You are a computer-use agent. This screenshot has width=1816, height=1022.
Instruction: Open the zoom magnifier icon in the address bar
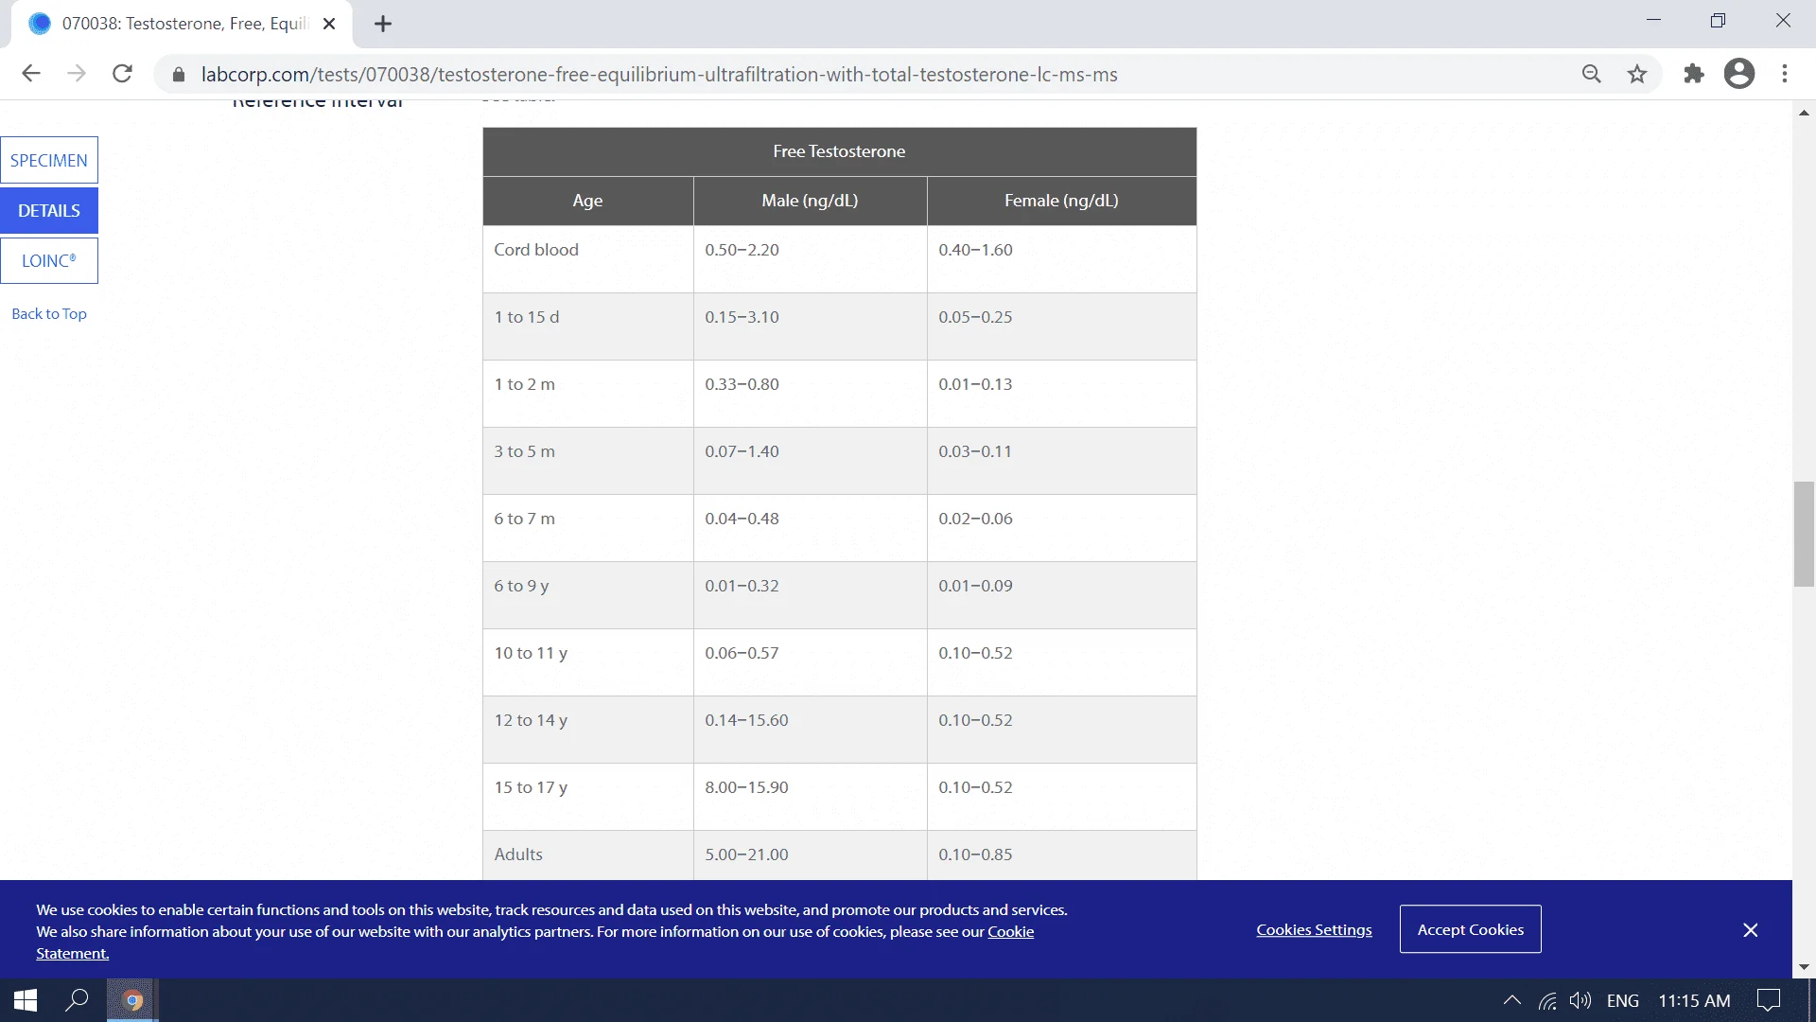click(x=1592, y=74)
